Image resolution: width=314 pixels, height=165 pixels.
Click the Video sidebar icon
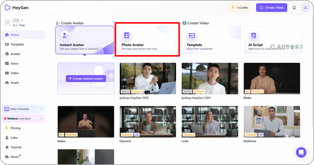click(7, 73)
